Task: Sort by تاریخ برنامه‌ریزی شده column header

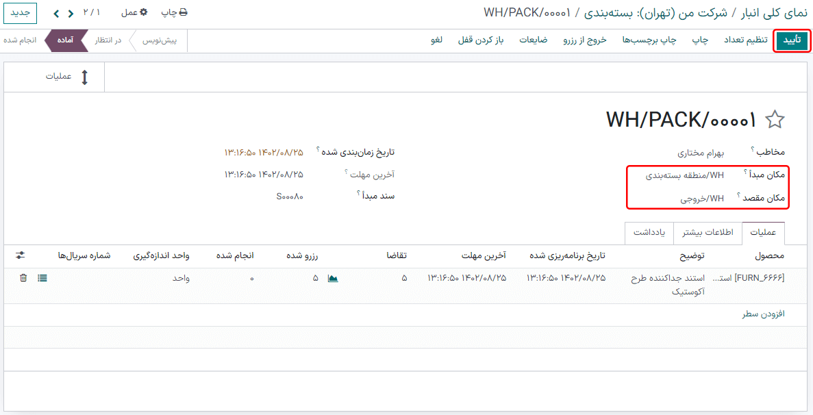Action: 567,255
